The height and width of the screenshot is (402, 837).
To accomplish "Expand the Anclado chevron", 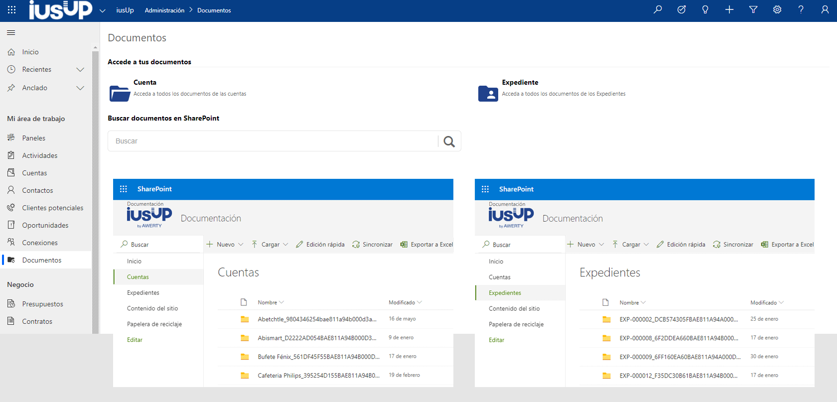I will click(80, 88).
